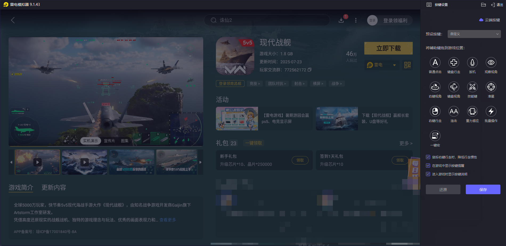Click 登录领福利 login link
The width and height of the screenshot is (506, 246).
pos(395,20)
